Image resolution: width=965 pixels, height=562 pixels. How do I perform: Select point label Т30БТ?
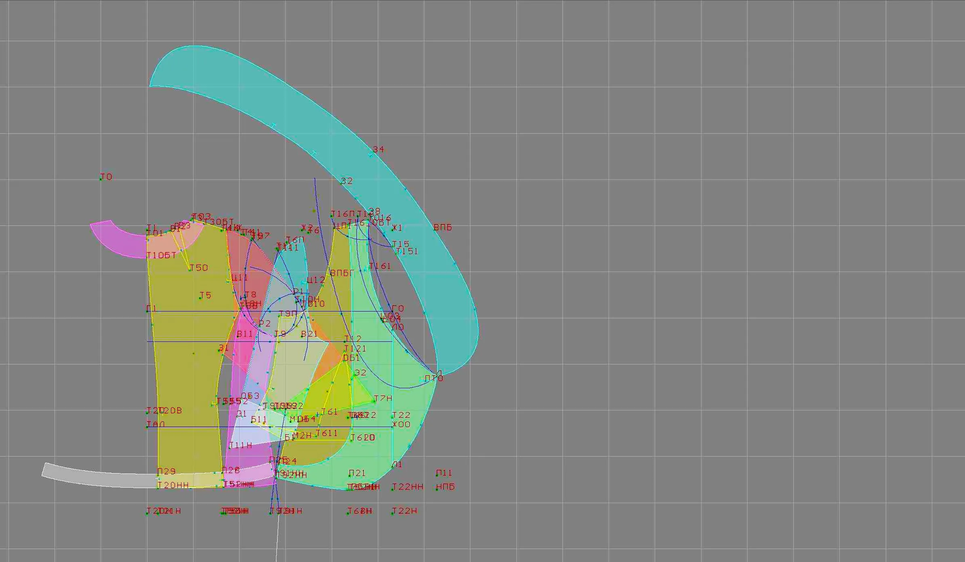pyautogui.click(x=219, y=222)
